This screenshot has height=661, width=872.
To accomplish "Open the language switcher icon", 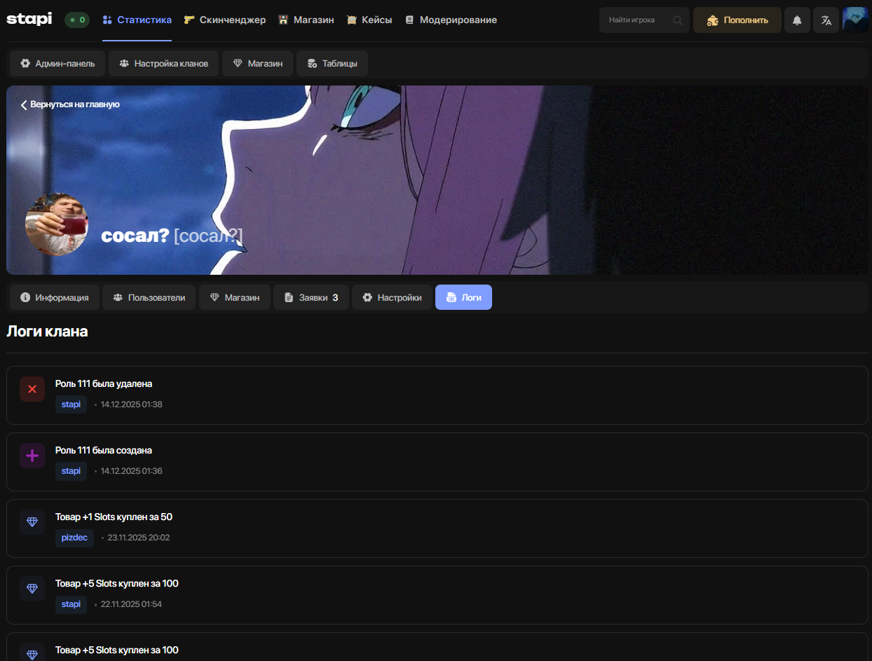I will [826, 20].
